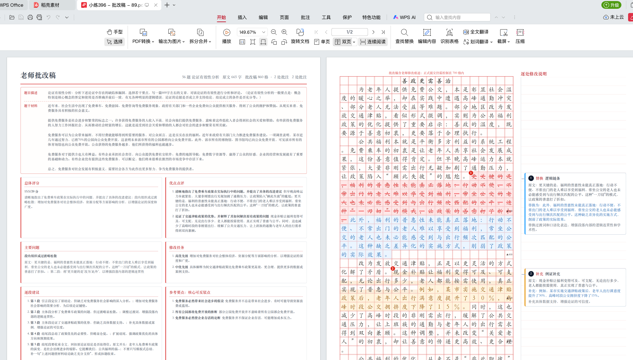Toggle 连续阅读 continuous reading

tap(373, 42)
